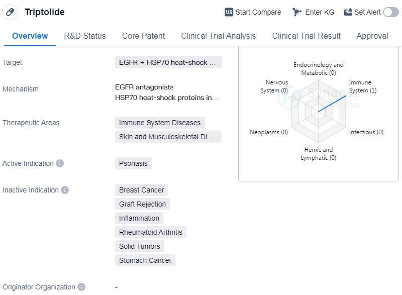Click the EGFR + HSP70 heat-shock target tag

click(168, 62)
